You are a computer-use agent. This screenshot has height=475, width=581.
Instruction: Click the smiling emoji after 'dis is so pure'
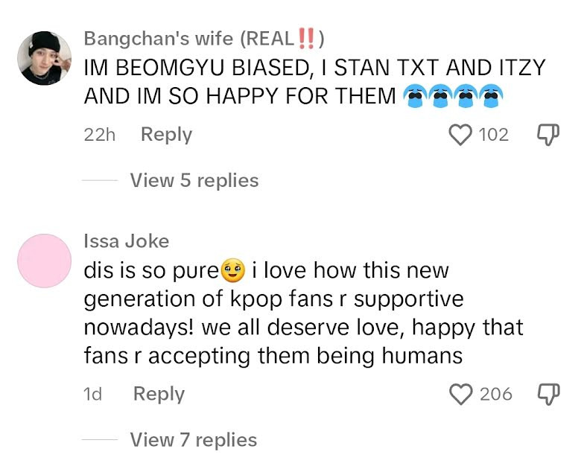click(233, 270)
